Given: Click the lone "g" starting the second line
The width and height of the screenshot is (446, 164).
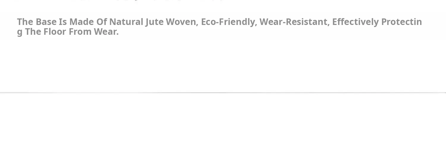Looking at the screenshot, I should click(x=20, y=32).
